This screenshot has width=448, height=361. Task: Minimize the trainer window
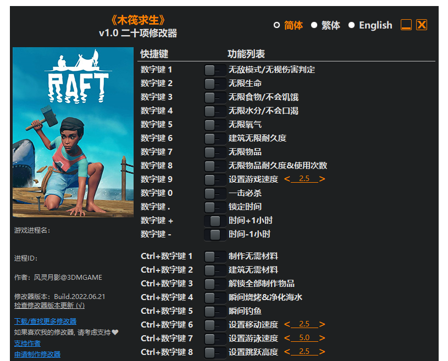[x=406, y=25]
